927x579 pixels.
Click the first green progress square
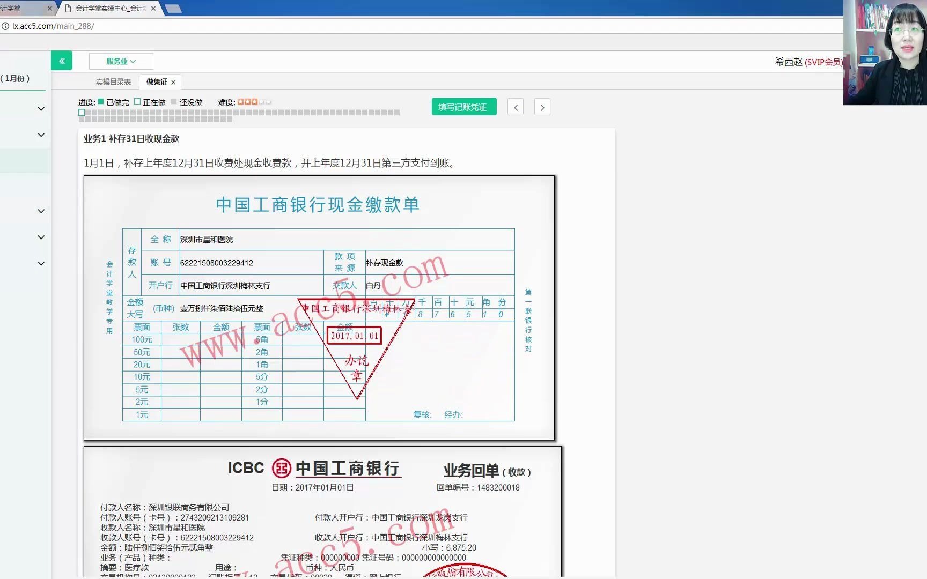tap(81, 113)
